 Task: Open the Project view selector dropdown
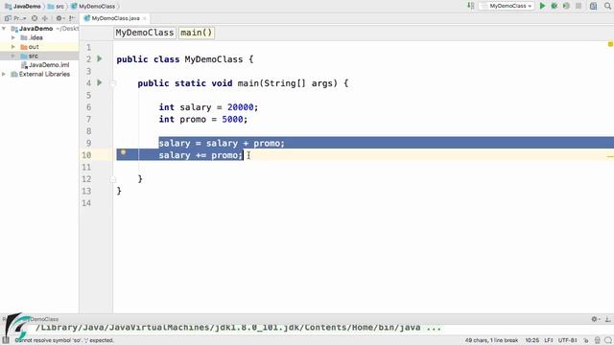[x=15, y=18]
